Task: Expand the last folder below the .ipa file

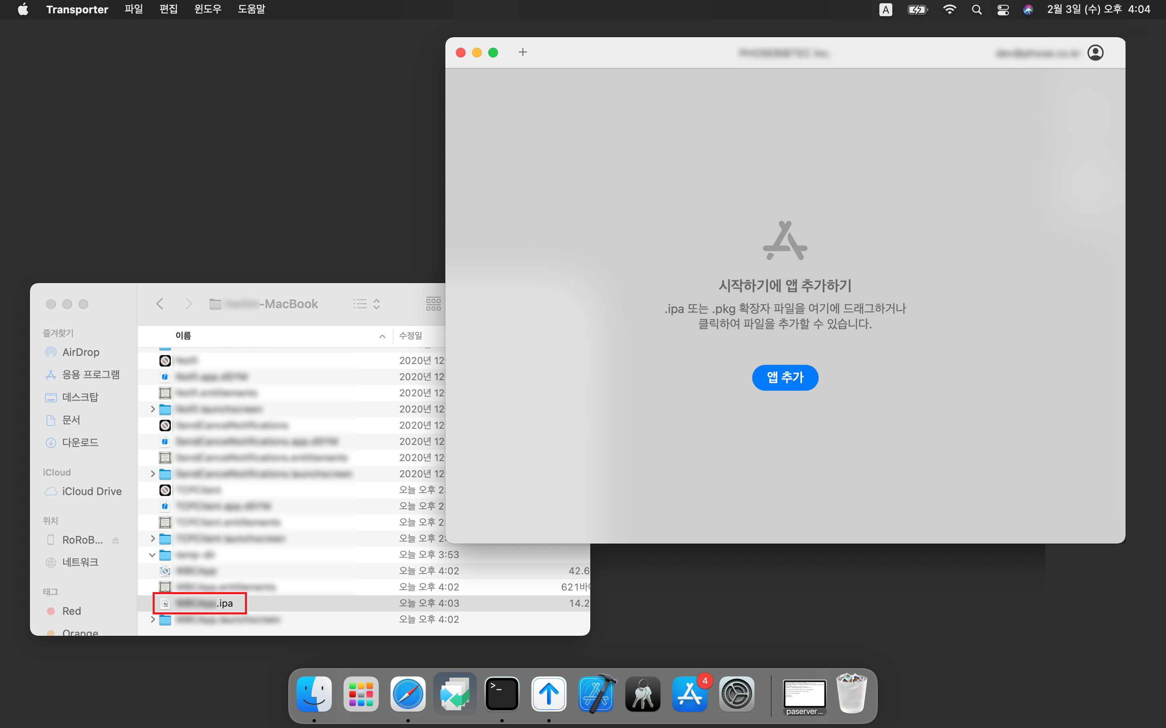Action: coord(153,619)
